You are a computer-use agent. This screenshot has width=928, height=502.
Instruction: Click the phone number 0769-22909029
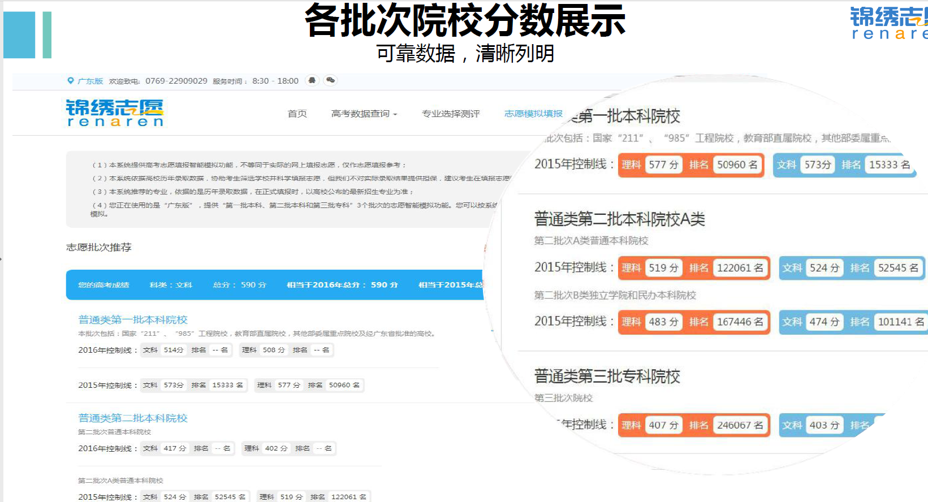176,81
